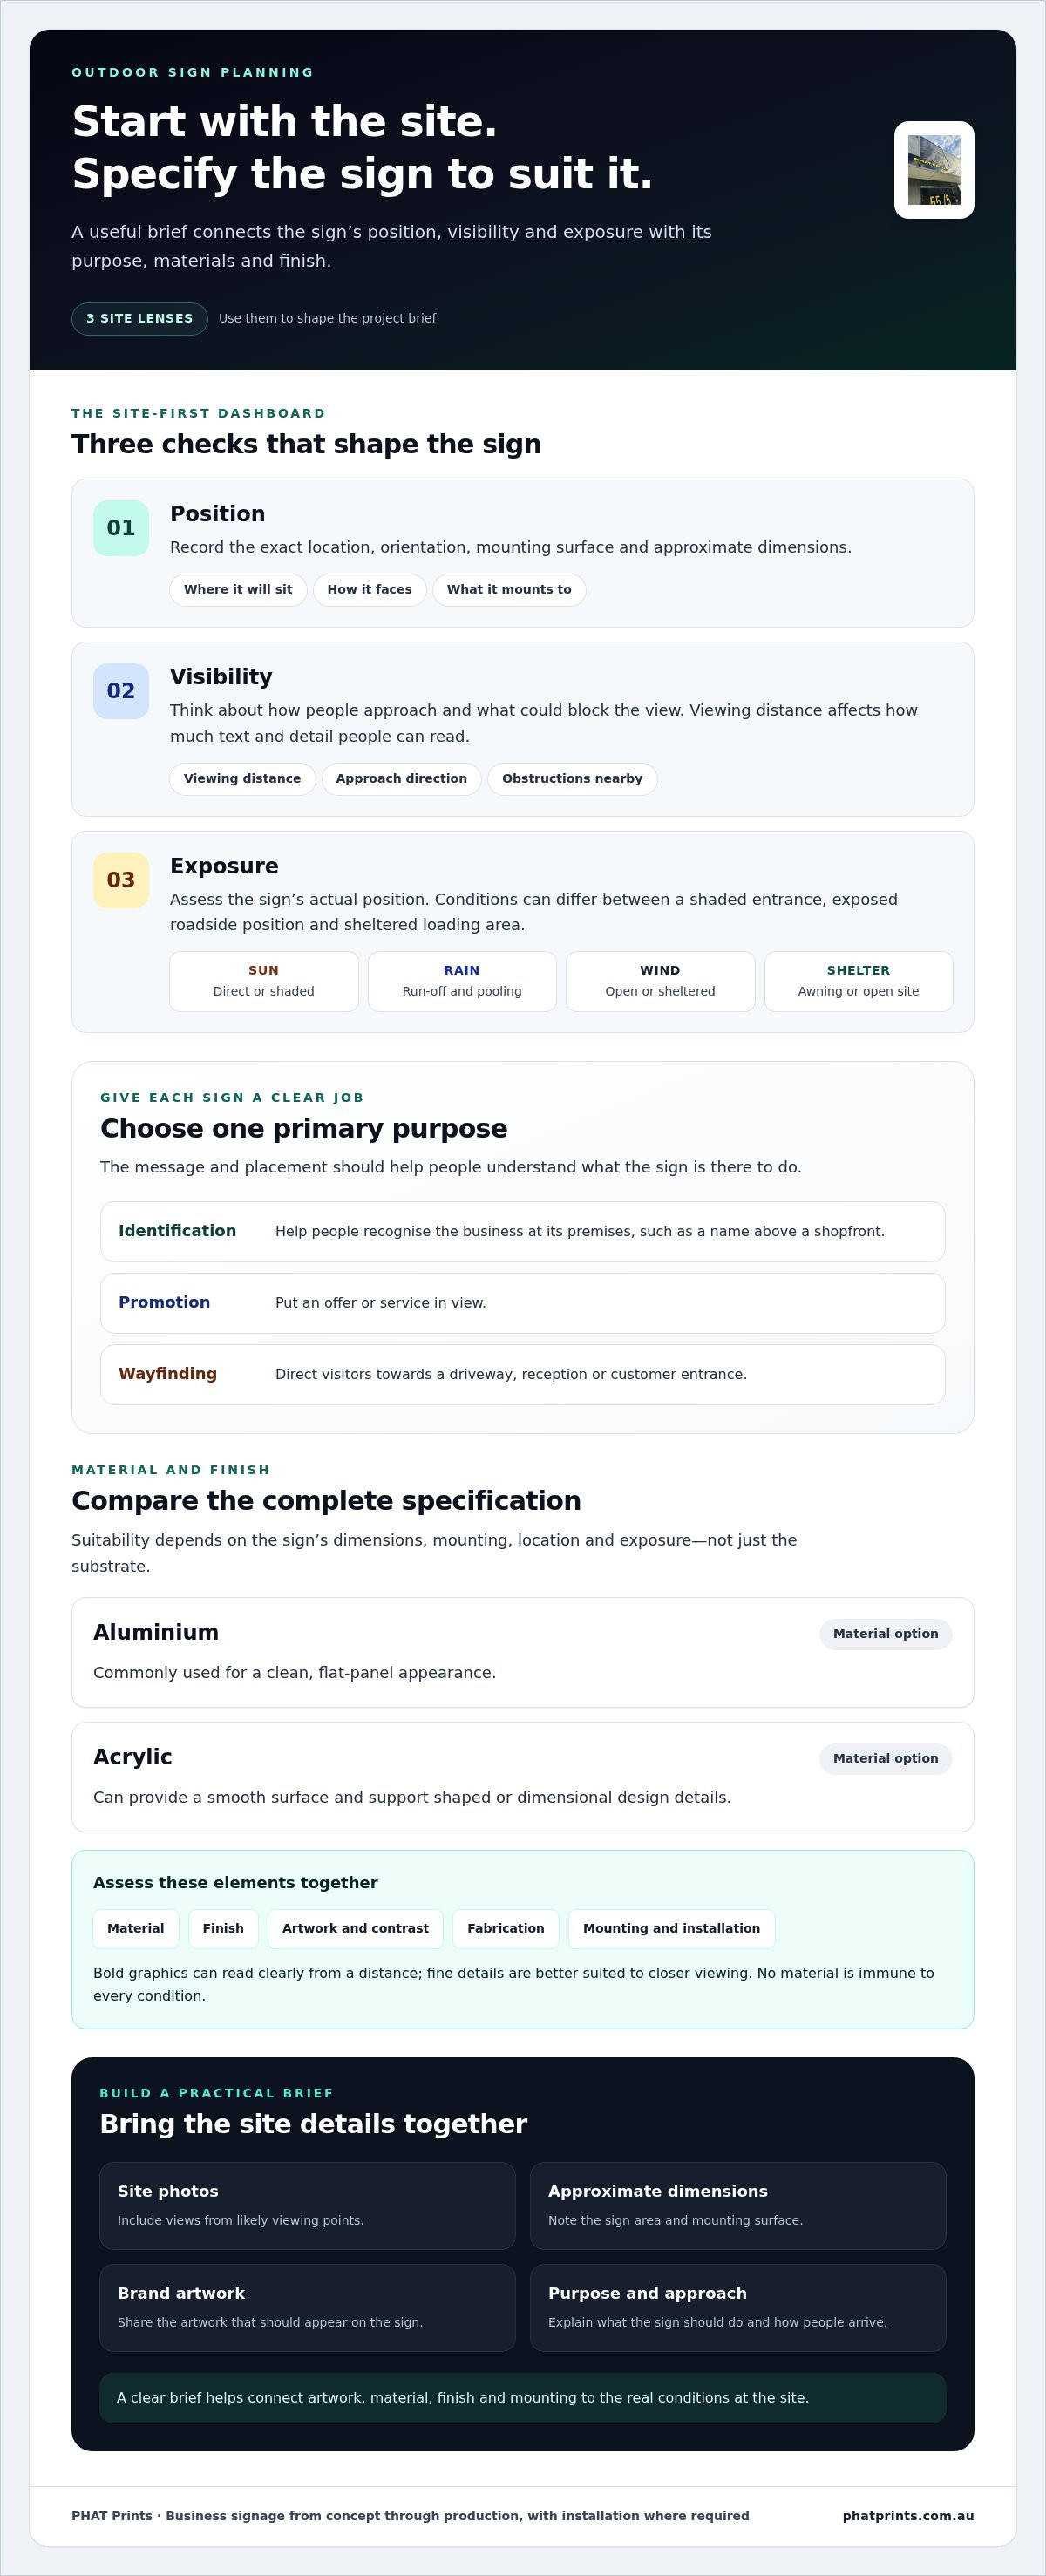Open the WIND exposure card

tap(660, 981)
